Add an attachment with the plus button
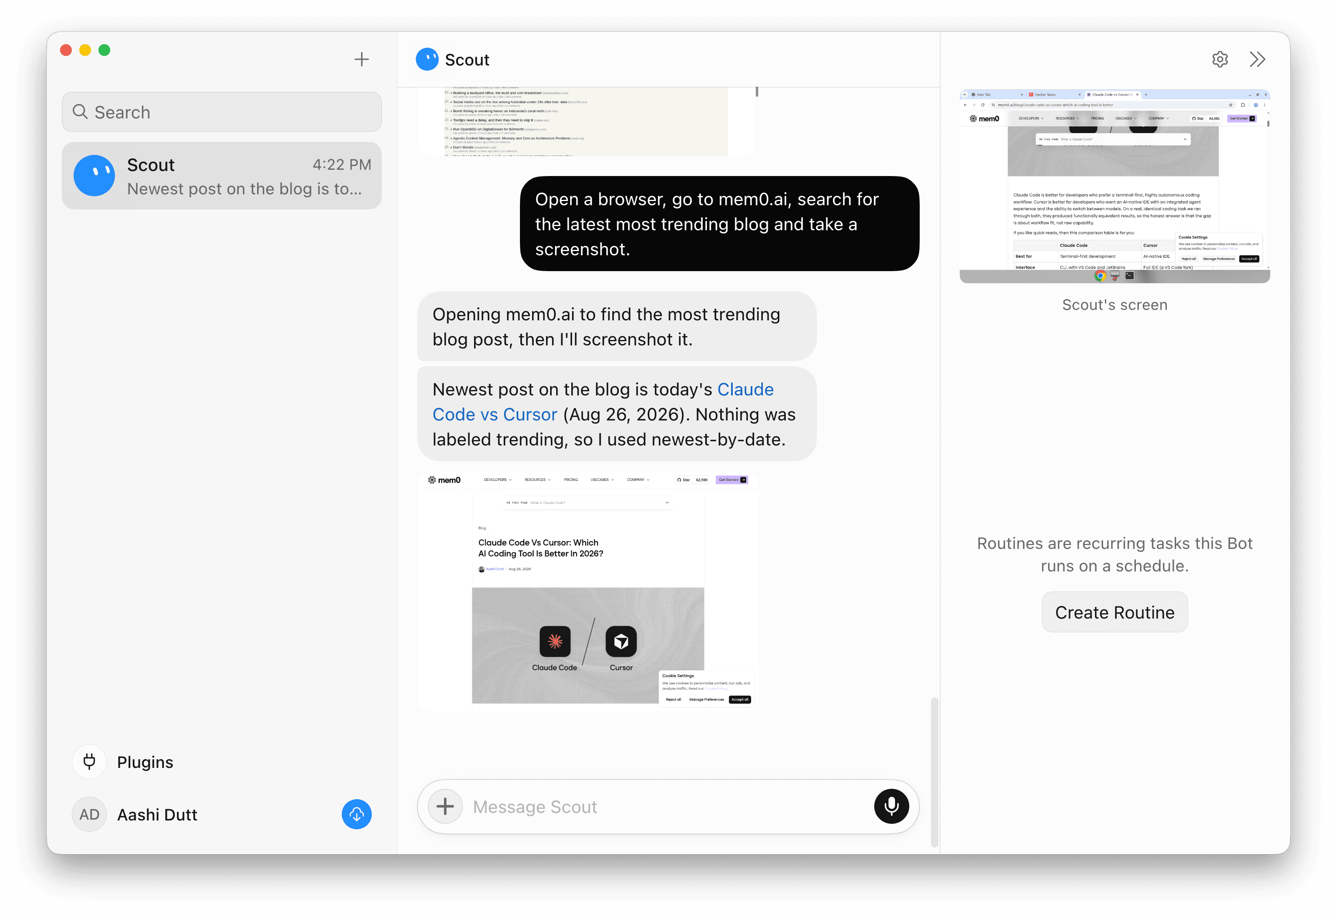This screenshot has width=1337, height=916. [x=445, y=806]
